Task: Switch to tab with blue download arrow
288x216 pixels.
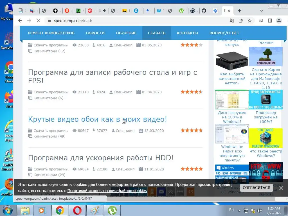Action: click(147, 11)
